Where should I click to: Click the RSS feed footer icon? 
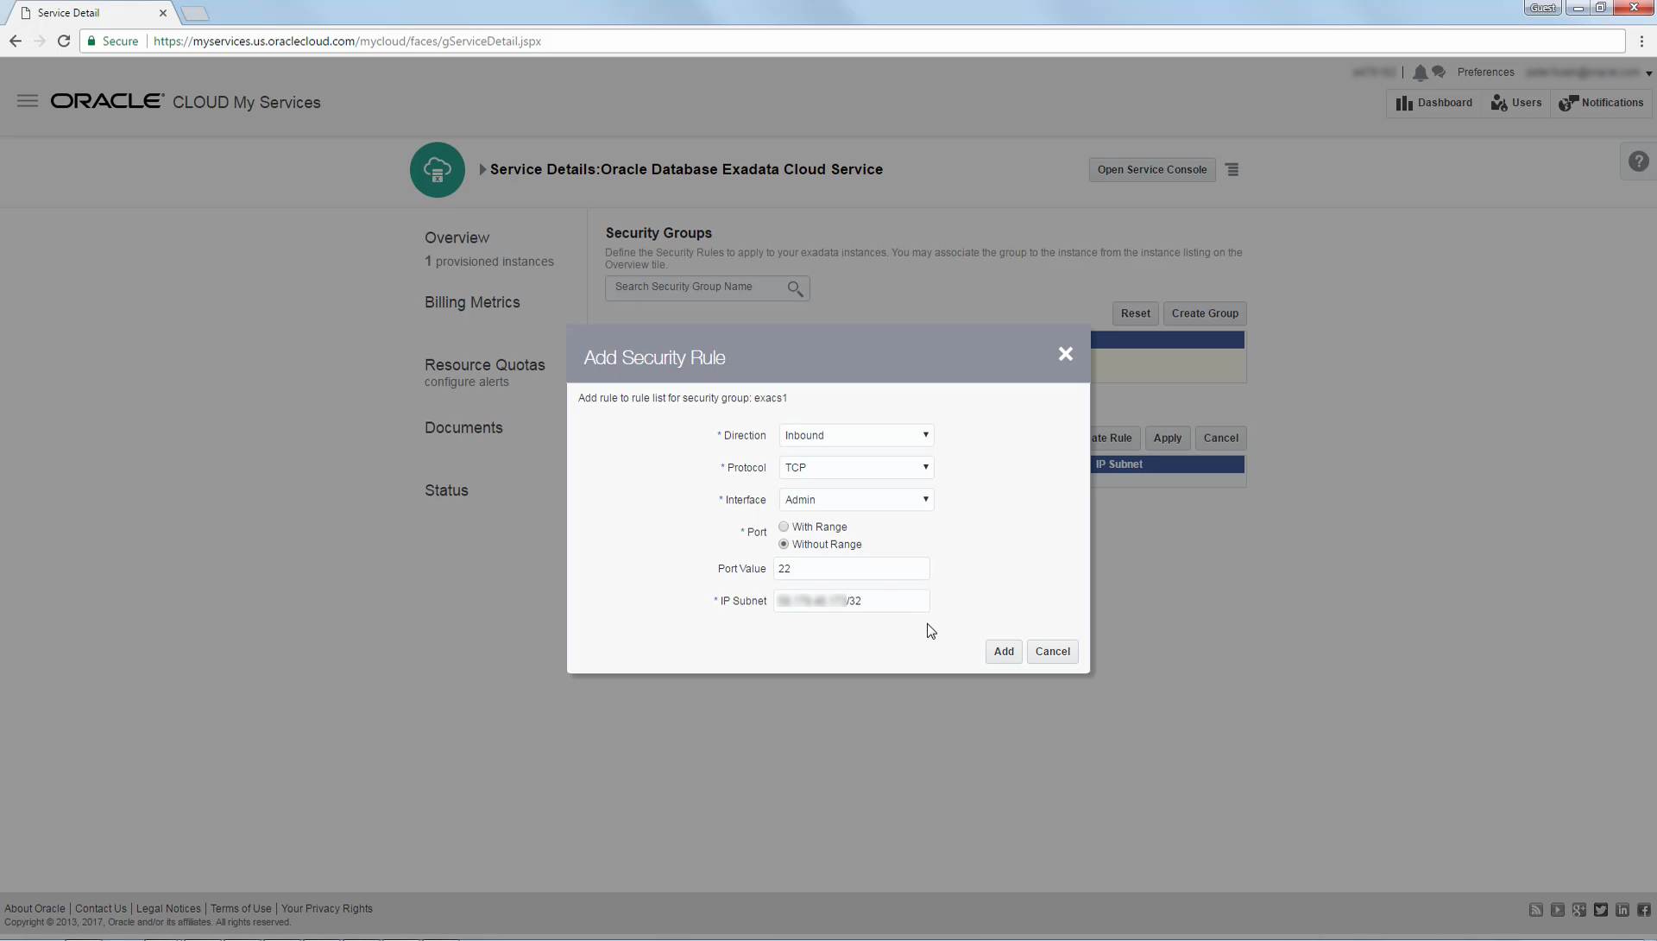click(1536, 910)
